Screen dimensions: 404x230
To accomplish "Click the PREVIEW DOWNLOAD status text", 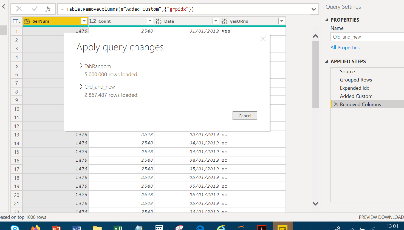I will tap(381, 217).
